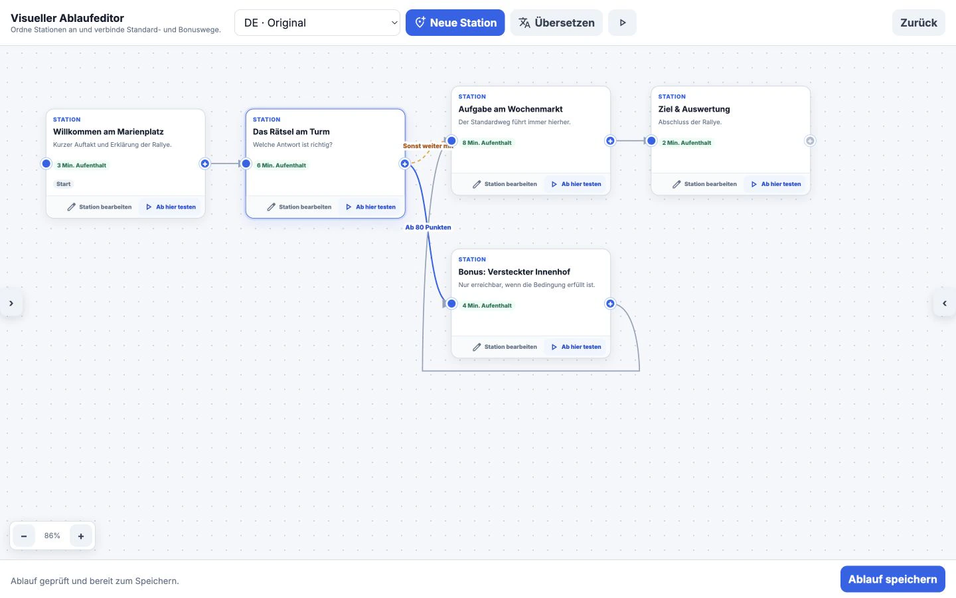The image size is (956, 598).
Task: Click the grey output port of Ziel & Auswertung
Action: [x=810, y=141]
